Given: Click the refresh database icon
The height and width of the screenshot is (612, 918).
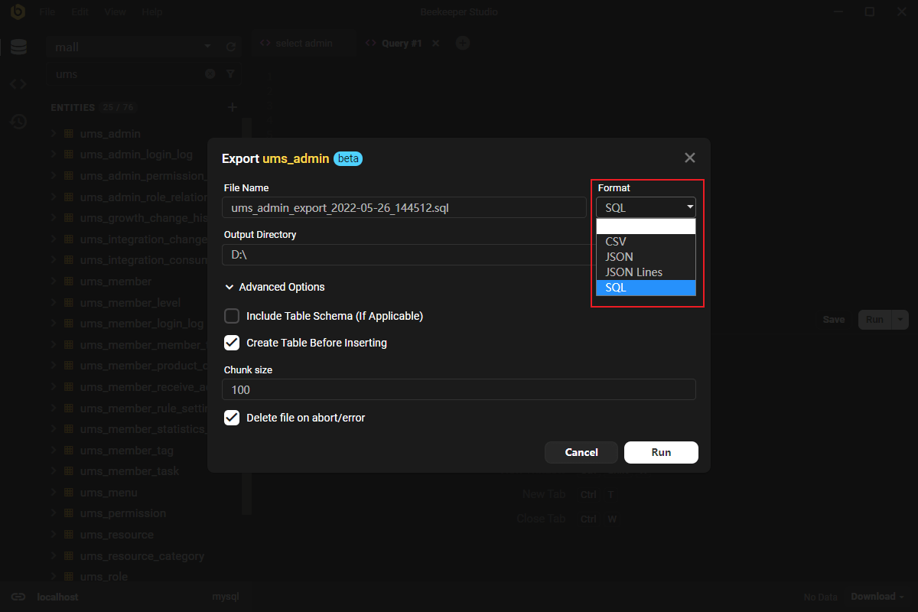Looking at the screenshot, I should pos(231,47).
